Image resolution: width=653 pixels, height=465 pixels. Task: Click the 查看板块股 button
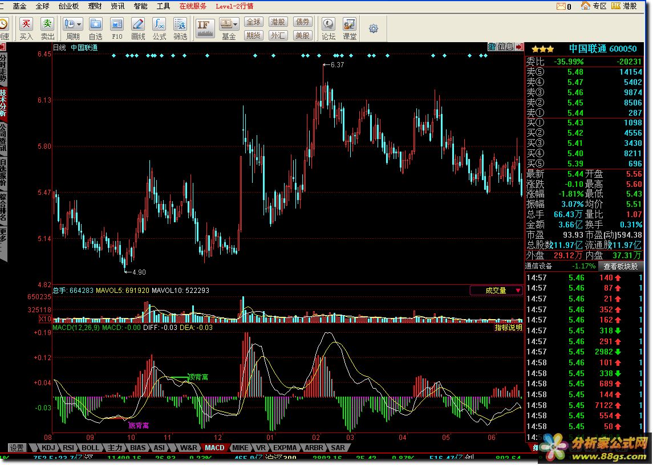(620, 267)
